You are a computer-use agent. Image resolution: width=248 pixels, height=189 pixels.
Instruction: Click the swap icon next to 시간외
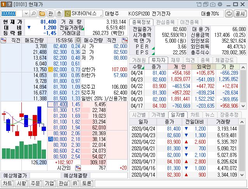point(78,168)
